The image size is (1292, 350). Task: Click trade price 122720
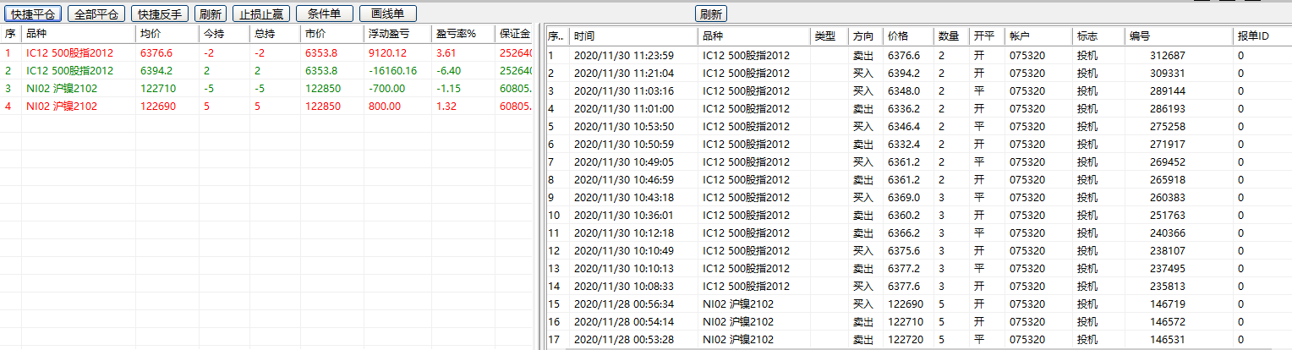click(906, 339)
